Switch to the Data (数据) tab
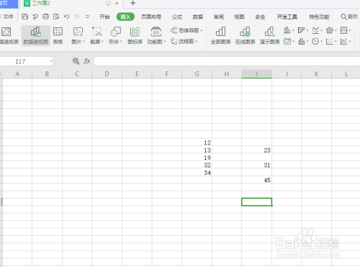Screen dimensions: 360x267 (x=198, y=17)
